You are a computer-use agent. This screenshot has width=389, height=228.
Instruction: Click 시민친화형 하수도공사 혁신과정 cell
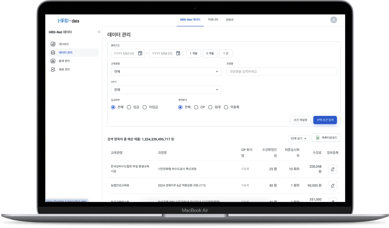coord(177,169)
